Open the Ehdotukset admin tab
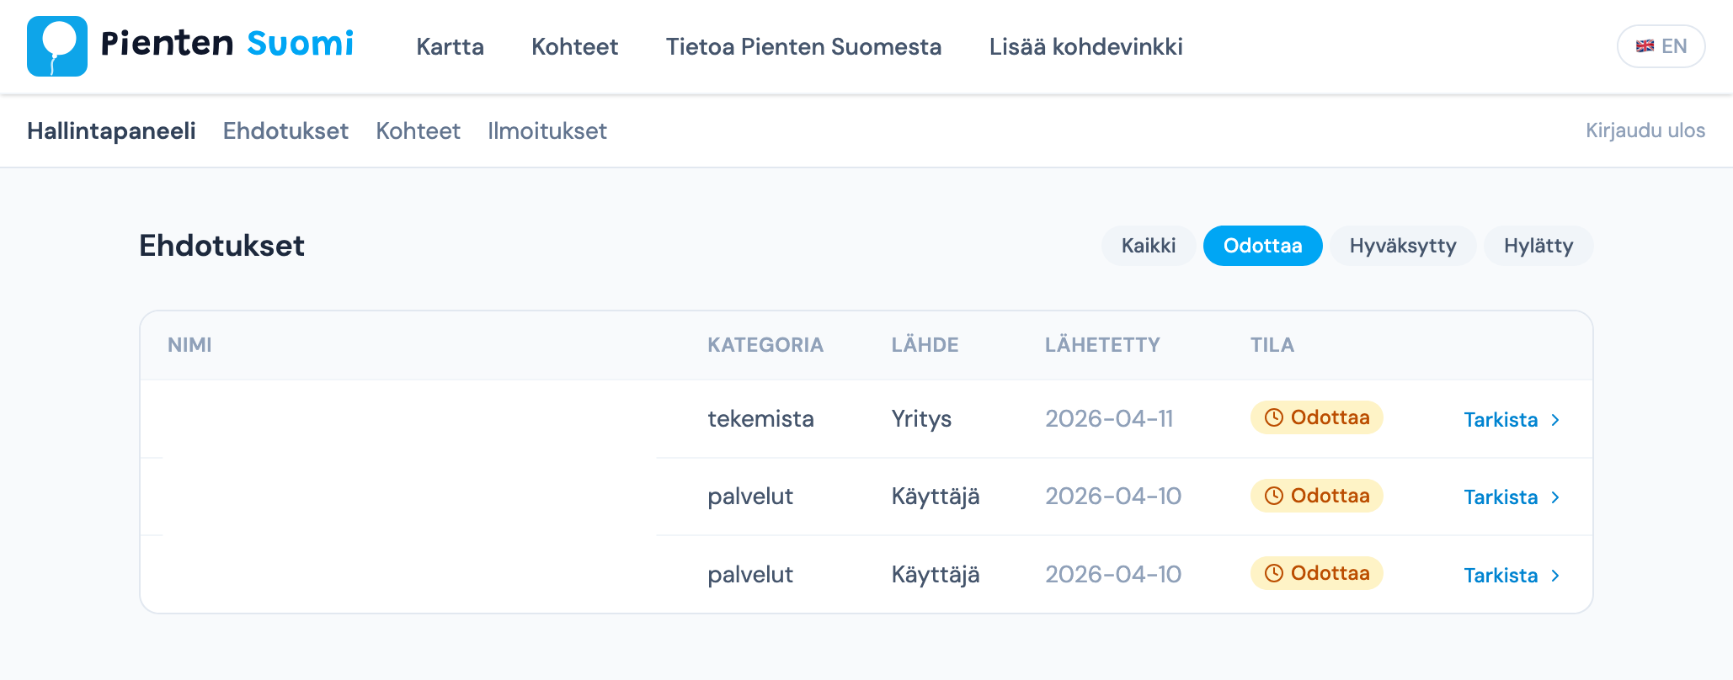Screen dimensions: 1733x680 tap(285, 130)
